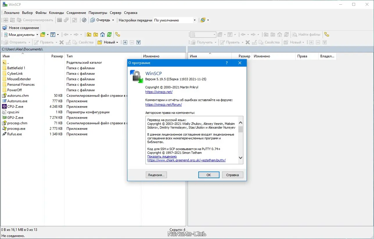The width and height of the screenshot is (374, 239).
Task: Toggle the remote directory tree icon
Action: click(327, 34)
